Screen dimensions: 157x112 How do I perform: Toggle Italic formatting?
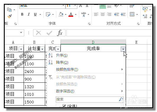click(x=29, y=14)
